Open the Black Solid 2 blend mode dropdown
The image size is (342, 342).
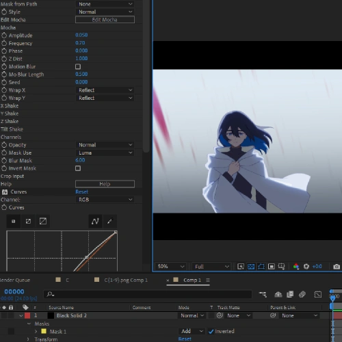click(x=192, y=315)
